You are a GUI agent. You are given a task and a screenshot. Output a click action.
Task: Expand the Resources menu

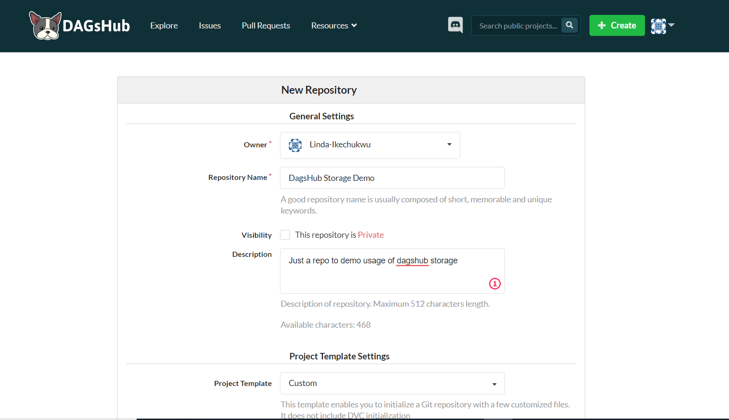click(x=334, y=26)
